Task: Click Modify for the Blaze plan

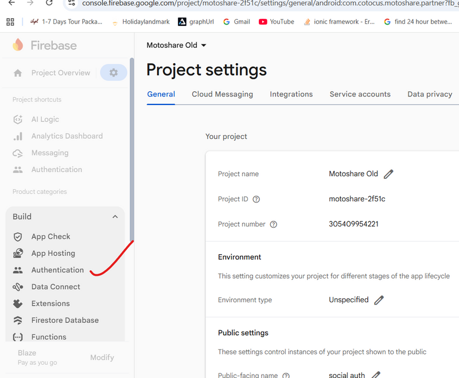Action: [102, 357]
